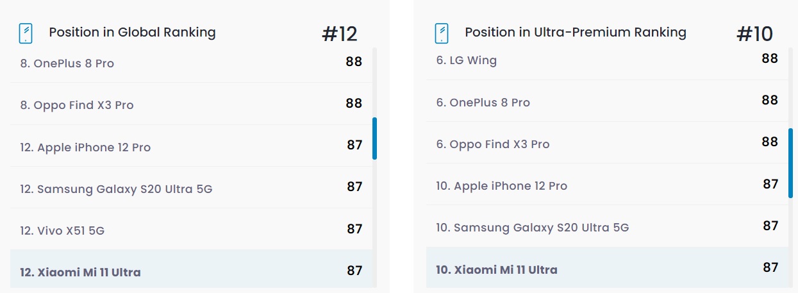Screen dimensions: 798x293
Task: Choose Apple iPhone 12 Pro ultra-premium entry
Action: 607,185
